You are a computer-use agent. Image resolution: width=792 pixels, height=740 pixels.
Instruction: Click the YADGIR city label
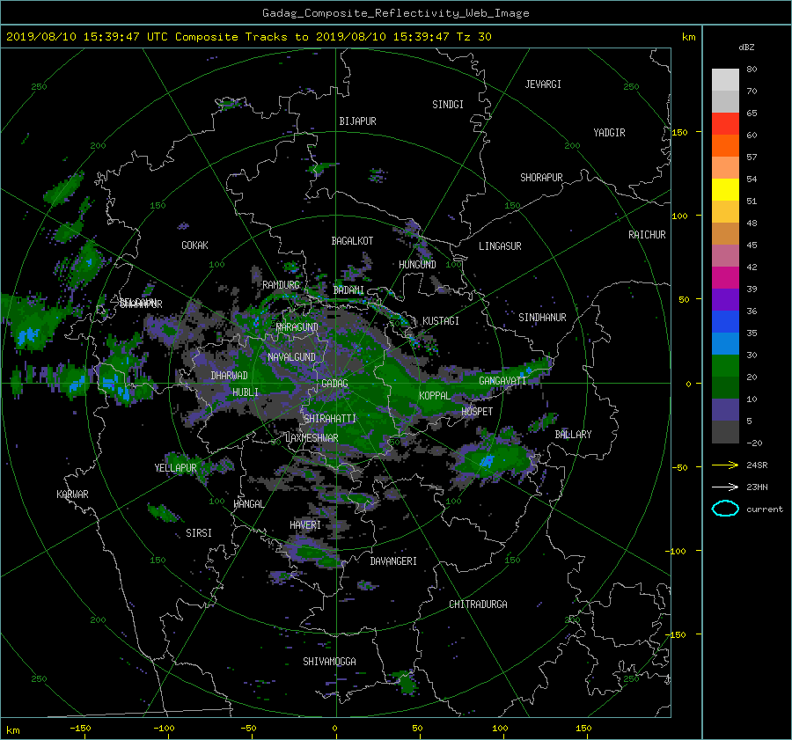(609, 133)
